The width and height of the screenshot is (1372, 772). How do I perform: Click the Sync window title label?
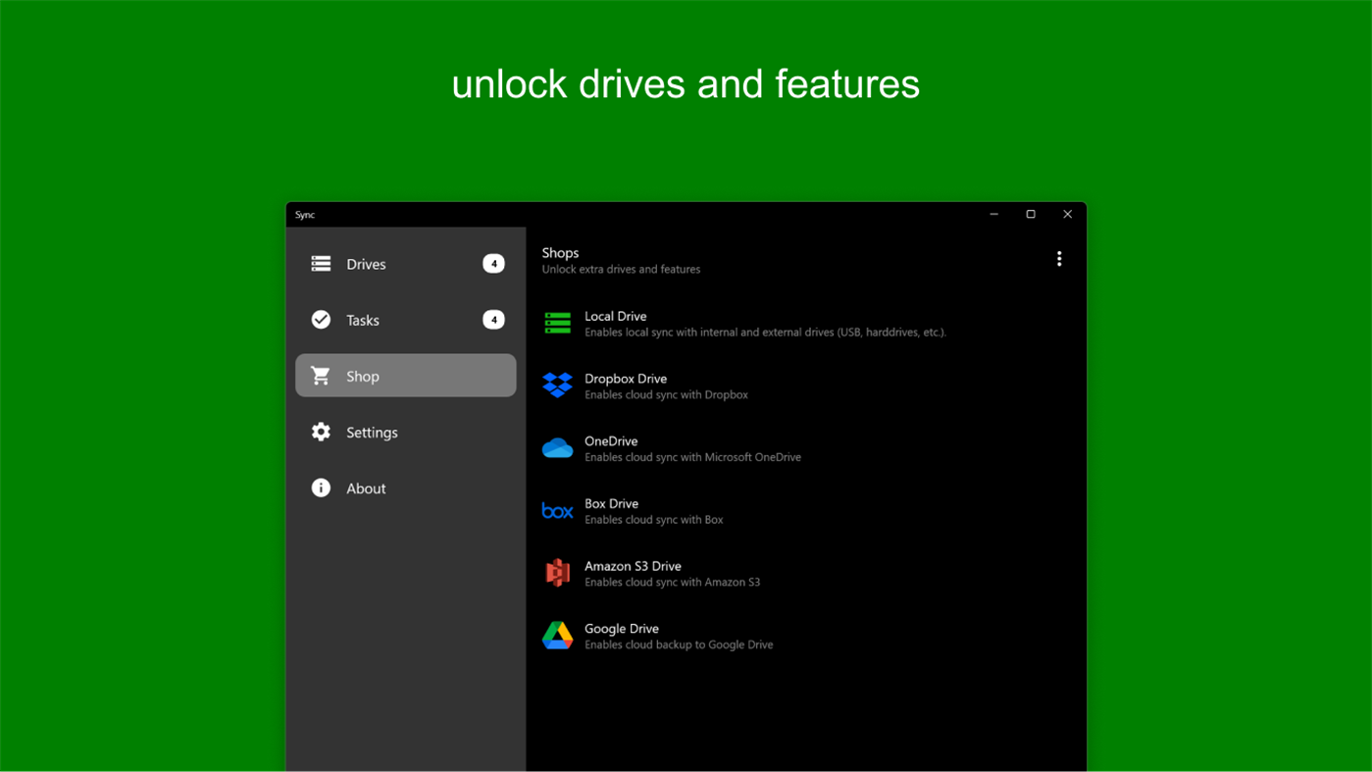(x=304, y=214)
